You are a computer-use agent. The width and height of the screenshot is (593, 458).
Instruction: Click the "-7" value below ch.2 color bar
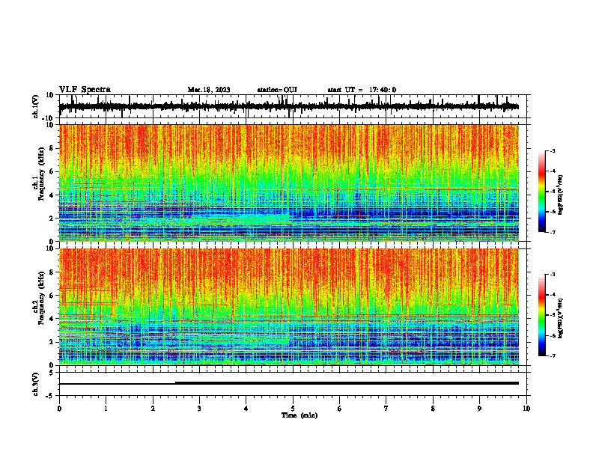[553, 355]
